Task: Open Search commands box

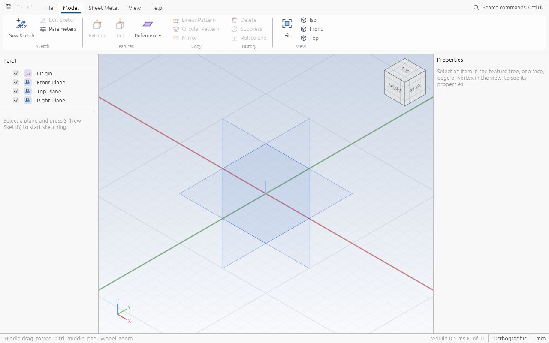Action: pos(508,8)
